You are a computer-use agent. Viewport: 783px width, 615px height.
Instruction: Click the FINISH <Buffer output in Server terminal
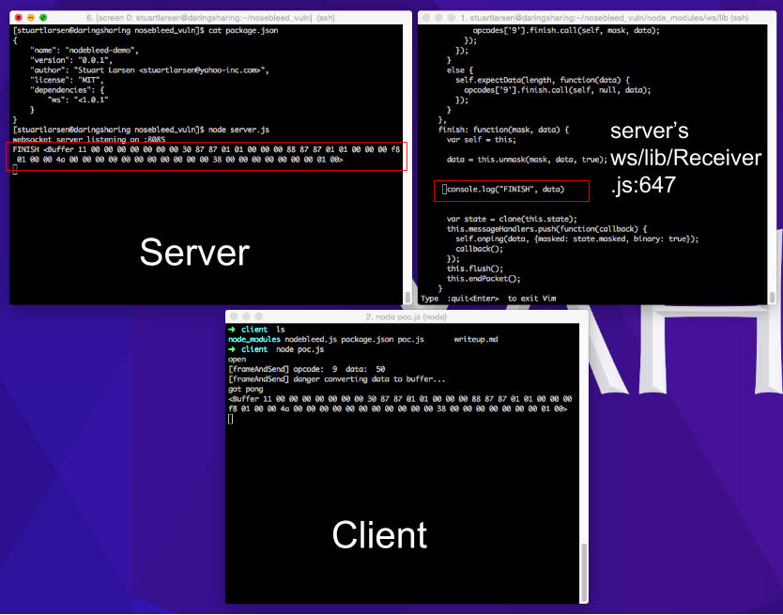207,154
